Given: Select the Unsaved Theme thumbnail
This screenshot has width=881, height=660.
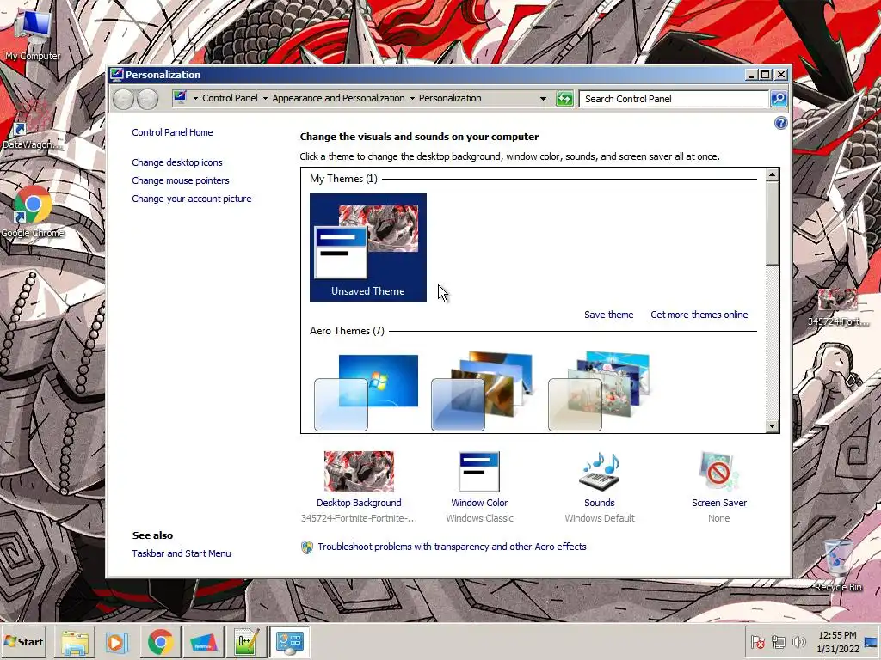Looking at the screenshot, I should (368, 247).
